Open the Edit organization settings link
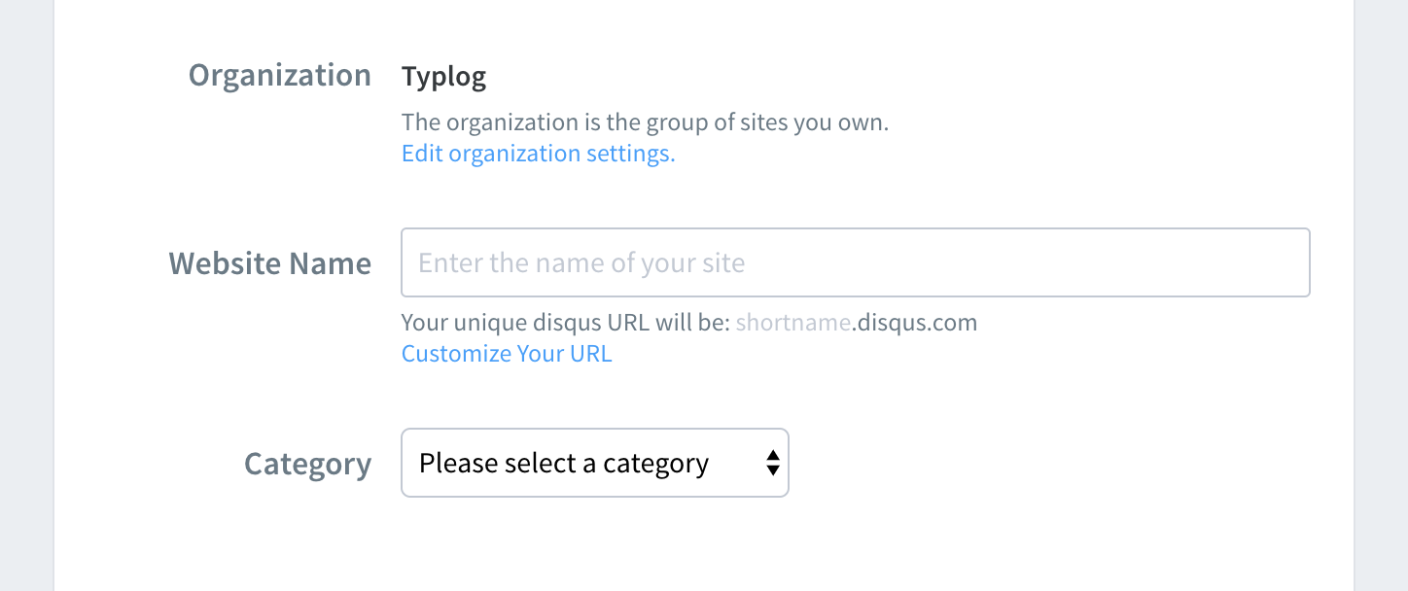This screenshot has height=591, width=1408. [x=538, y=154]
